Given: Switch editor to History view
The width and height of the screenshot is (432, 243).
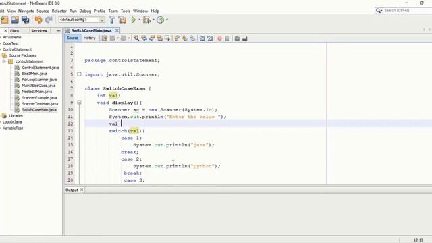Looking at the screenshot, I should (x=89, y=38).
